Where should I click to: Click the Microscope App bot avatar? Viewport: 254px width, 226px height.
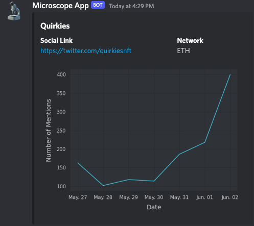click(14, 11)
